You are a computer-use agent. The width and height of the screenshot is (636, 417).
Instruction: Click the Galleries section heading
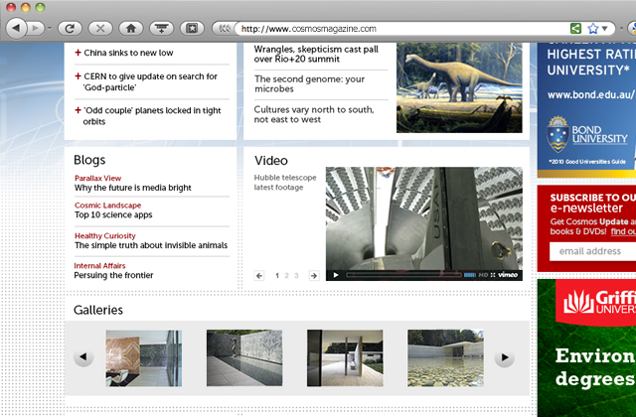[x=98, y=310]
